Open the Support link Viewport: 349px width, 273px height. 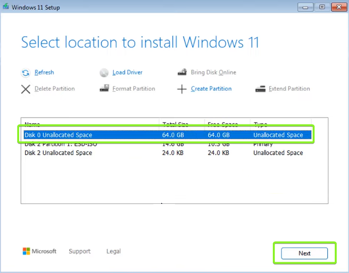point(80,251)
